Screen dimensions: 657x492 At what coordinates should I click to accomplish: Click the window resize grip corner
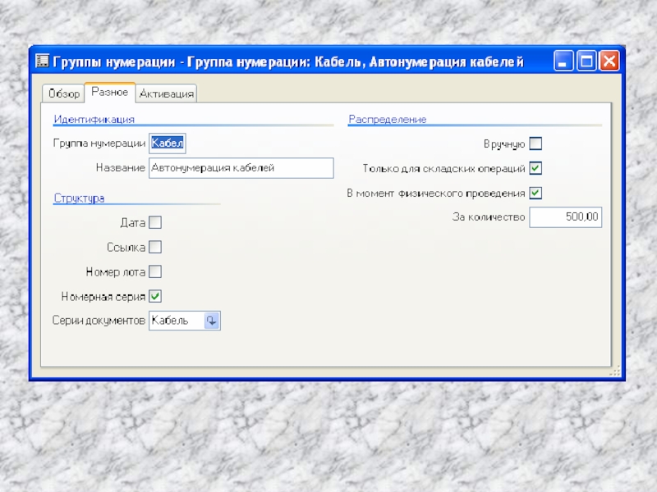[x=615, y=371]
